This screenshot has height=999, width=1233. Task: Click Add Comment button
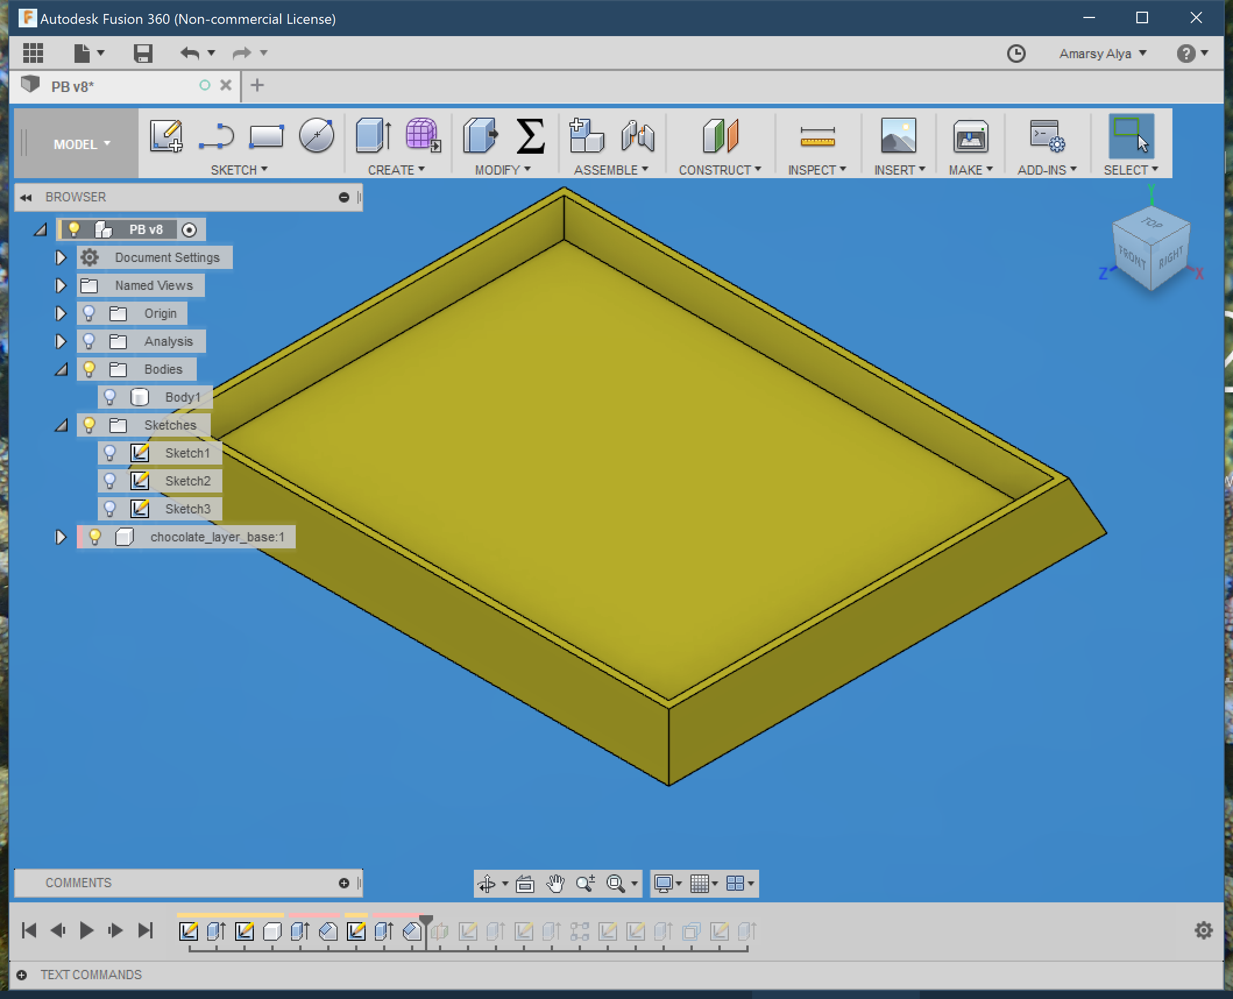pyautogui.click(x=345, y=883)
